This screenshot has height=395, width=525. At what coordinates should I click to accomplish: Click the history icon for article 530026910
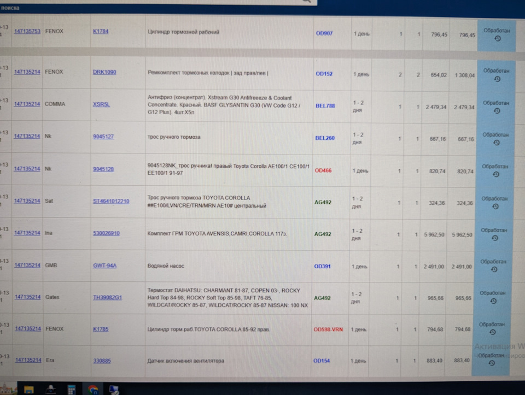495,238
